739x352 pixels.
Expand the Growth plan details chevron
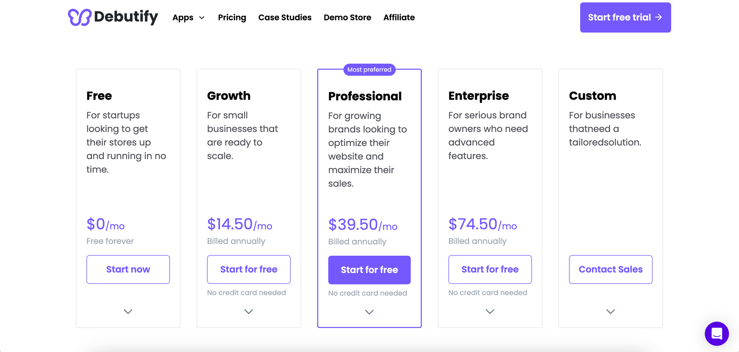click(x=249, y=311)
